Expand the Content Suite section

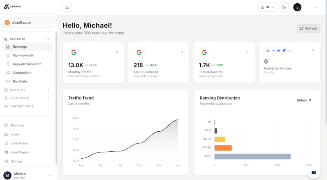point(27,106)
